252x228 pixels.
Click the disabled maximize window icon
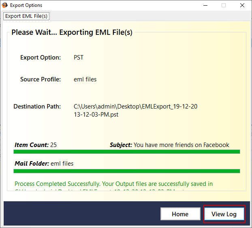pos(224,5)
